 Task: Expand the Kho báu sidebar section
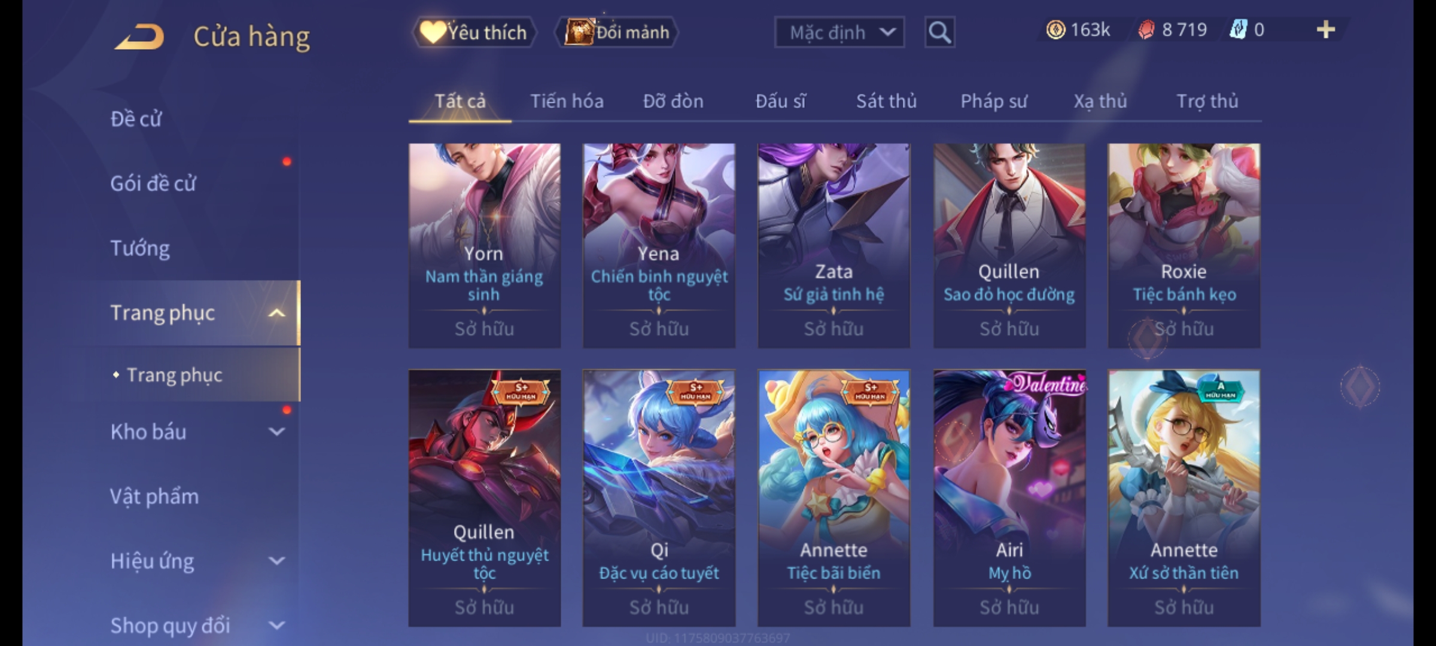point(276,431)
